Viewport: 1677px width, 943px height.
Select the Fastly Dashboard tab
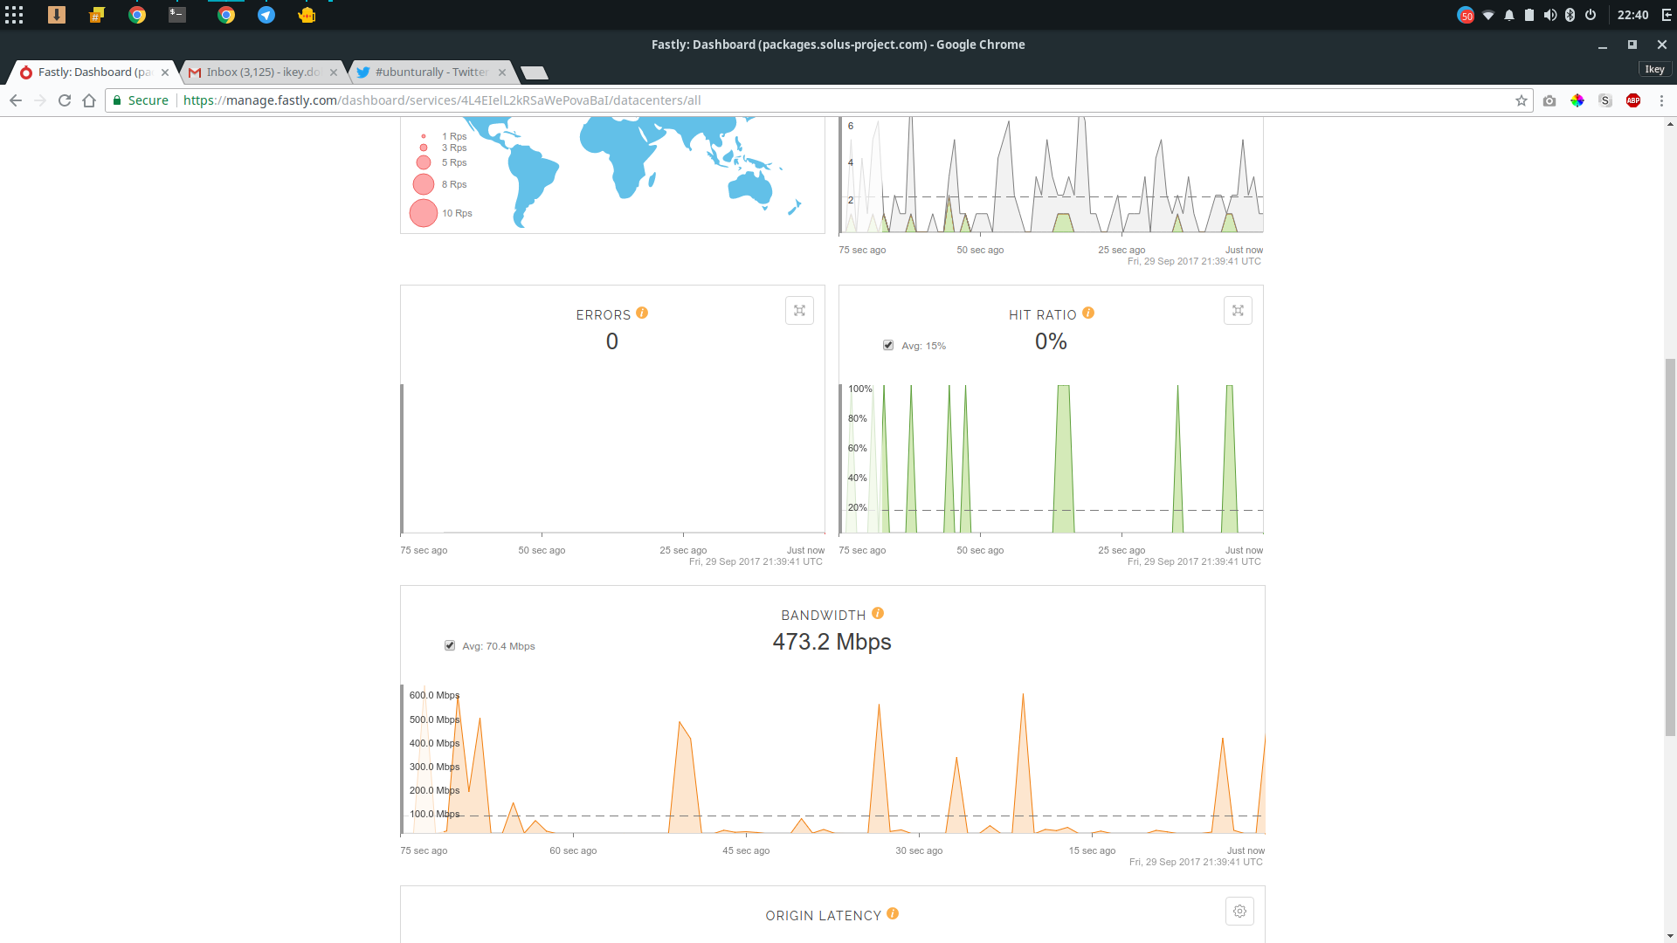point(93,72)
